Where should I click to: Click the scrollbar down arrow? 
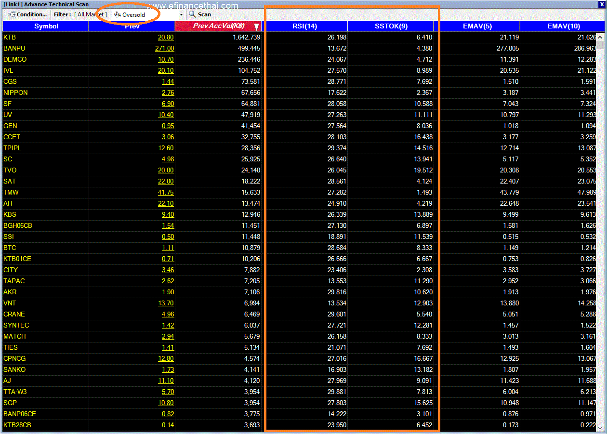pos(600,427)
